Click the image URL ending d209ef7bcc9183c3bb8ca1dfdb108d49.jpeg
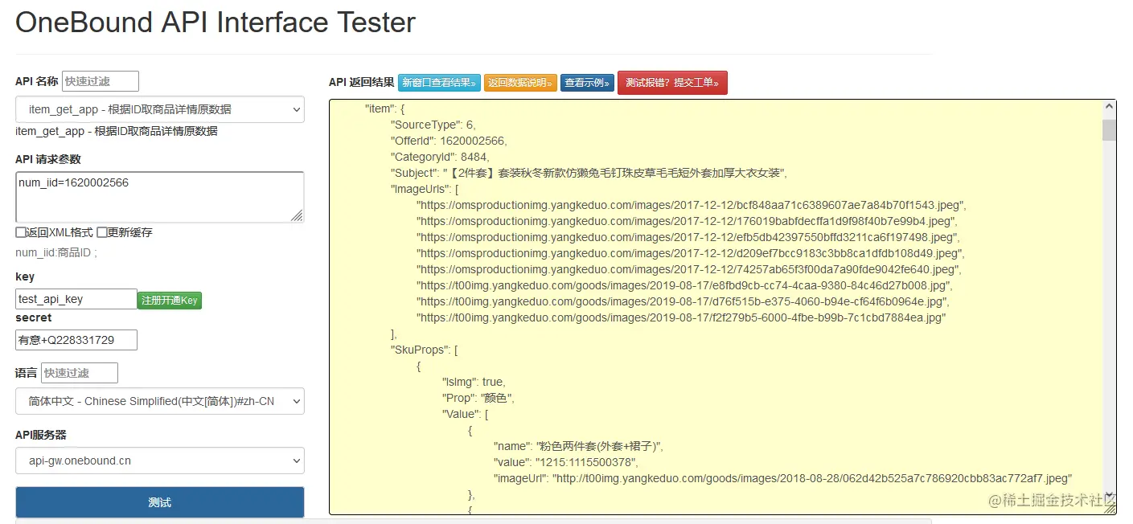 [x=691, y=253]
